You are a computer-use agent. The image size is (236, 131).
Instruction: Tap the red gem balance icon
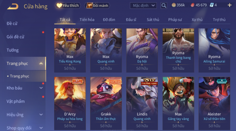click(193, 5)
